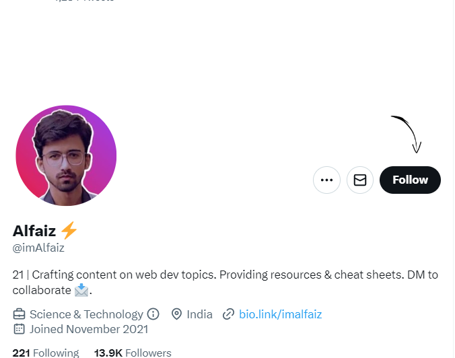
Task: Open Alfaiz's profile picture
Action: (x=66, y=155)
